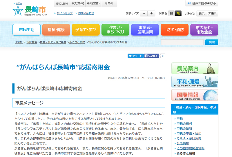This screenshot has width=232, height=157.
Task: Select white background color option
Action: tap(171, 14)
